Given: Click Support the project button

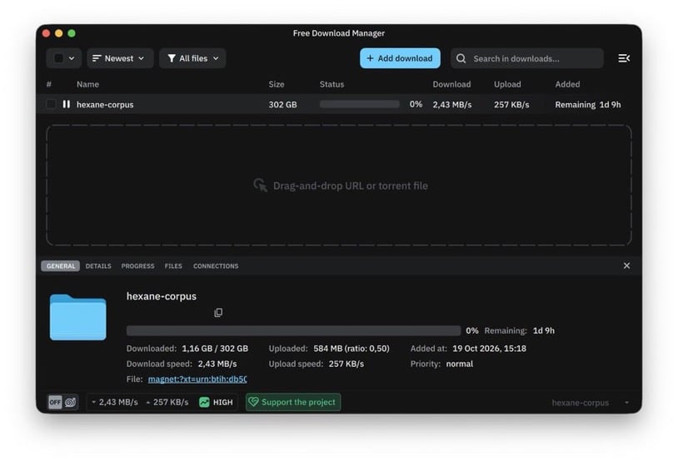Looking at the screenshot, I should point(293,402).
